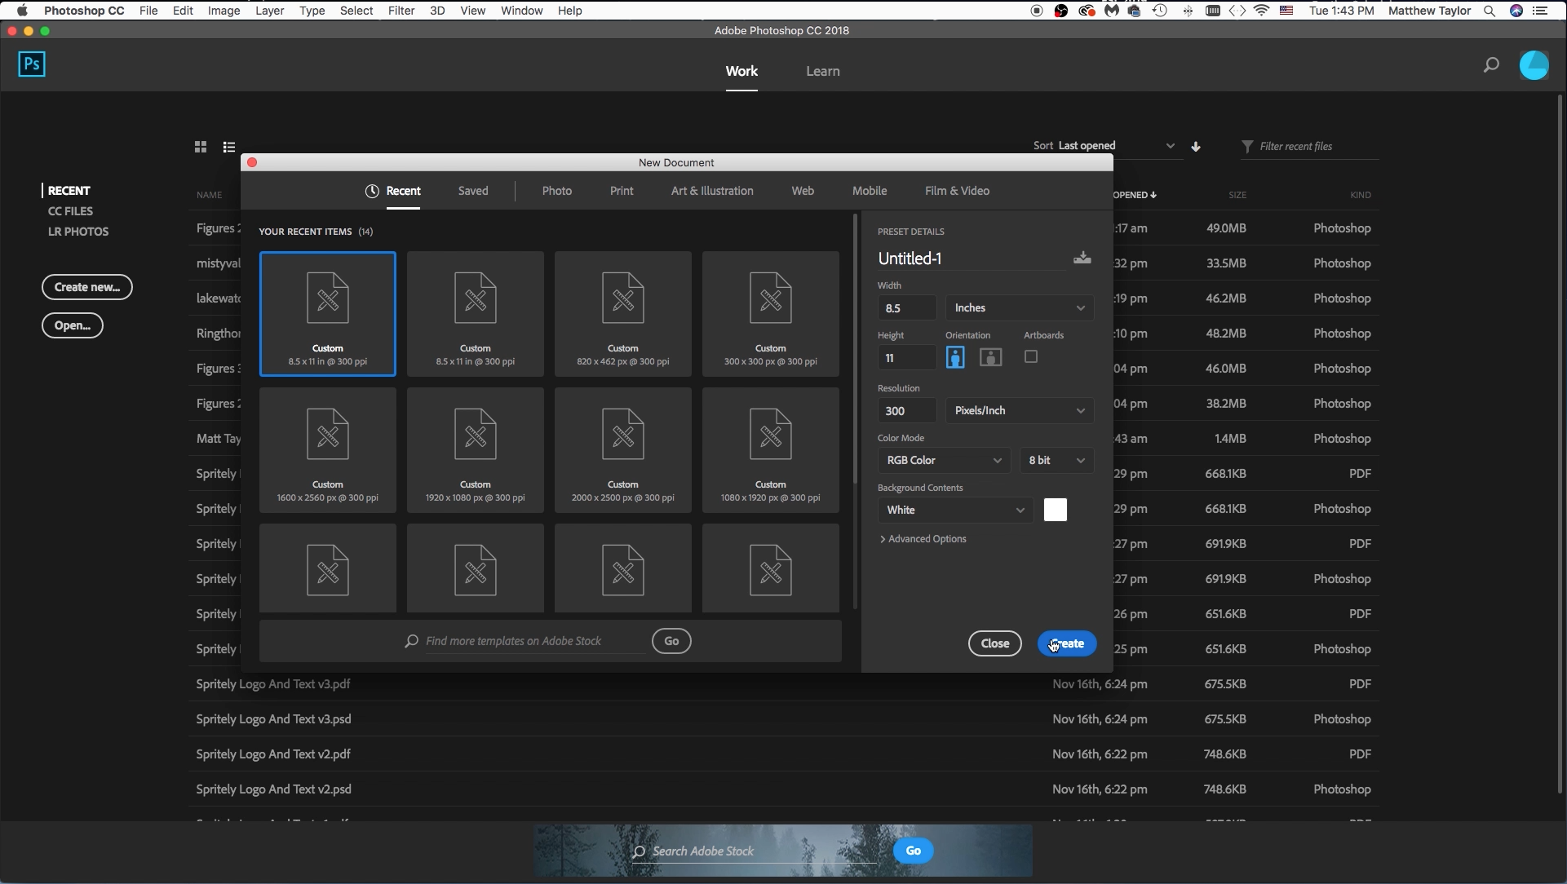Open the Pixels/Inch resolution units dropdown

tap(1020, 410)
